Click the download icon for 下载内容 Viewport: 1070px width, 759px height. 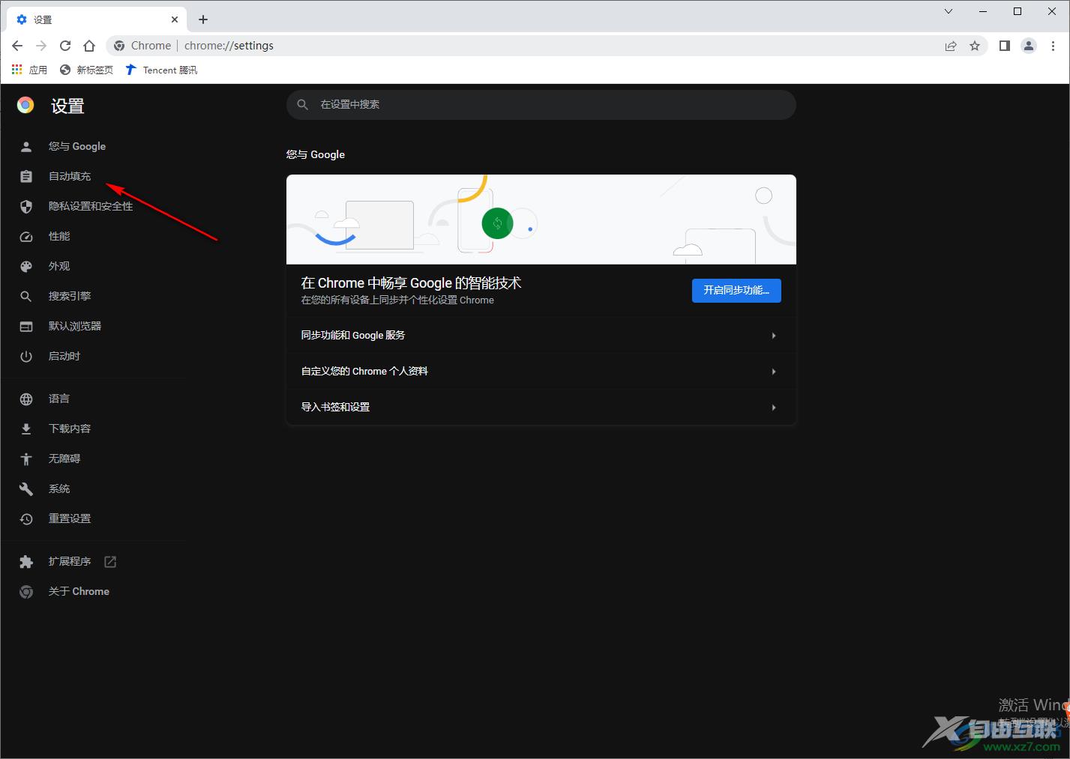(x=26, y=429)
